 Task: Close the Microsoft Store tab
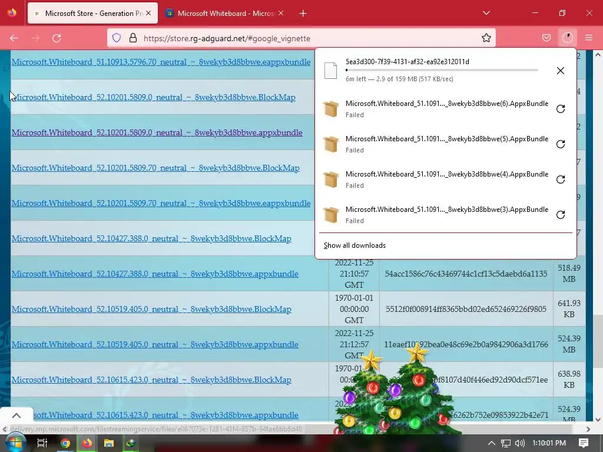[x=148, y=13]
